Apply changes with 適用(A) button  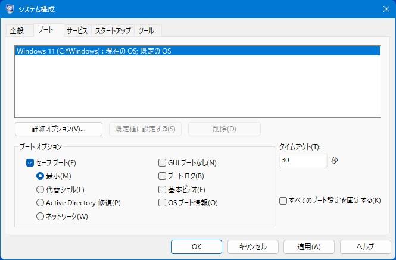click(x=309, y=247)
